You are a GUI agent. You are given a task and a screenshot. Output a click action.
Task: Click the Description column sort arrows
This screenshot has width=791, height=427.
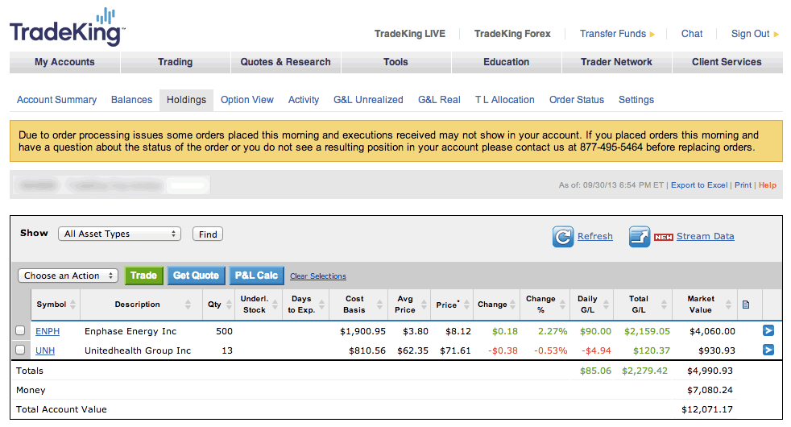188,305
